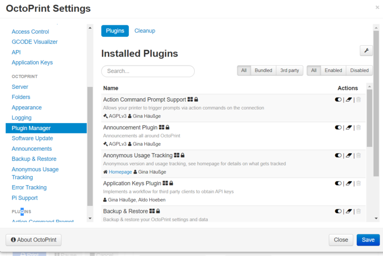The height and width of the screenshot is (256, 383).
Task: Click sidebar scrollbar up arrow
Action: (x=90, y=28)
